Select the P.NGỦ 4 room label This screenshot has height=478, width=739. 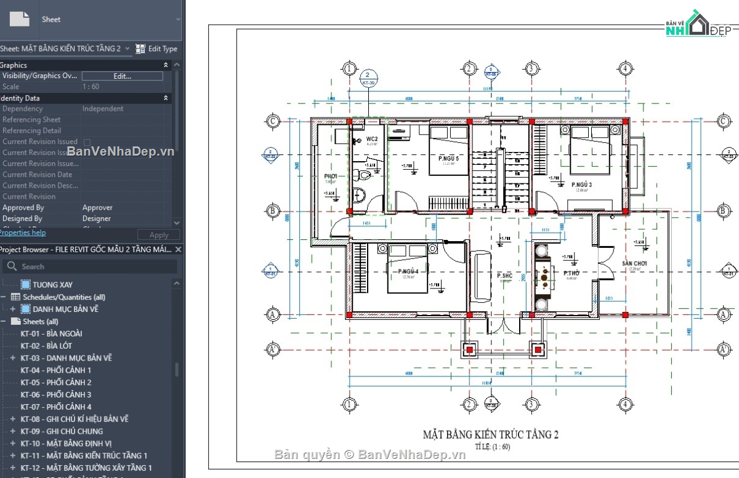[408, 271]
